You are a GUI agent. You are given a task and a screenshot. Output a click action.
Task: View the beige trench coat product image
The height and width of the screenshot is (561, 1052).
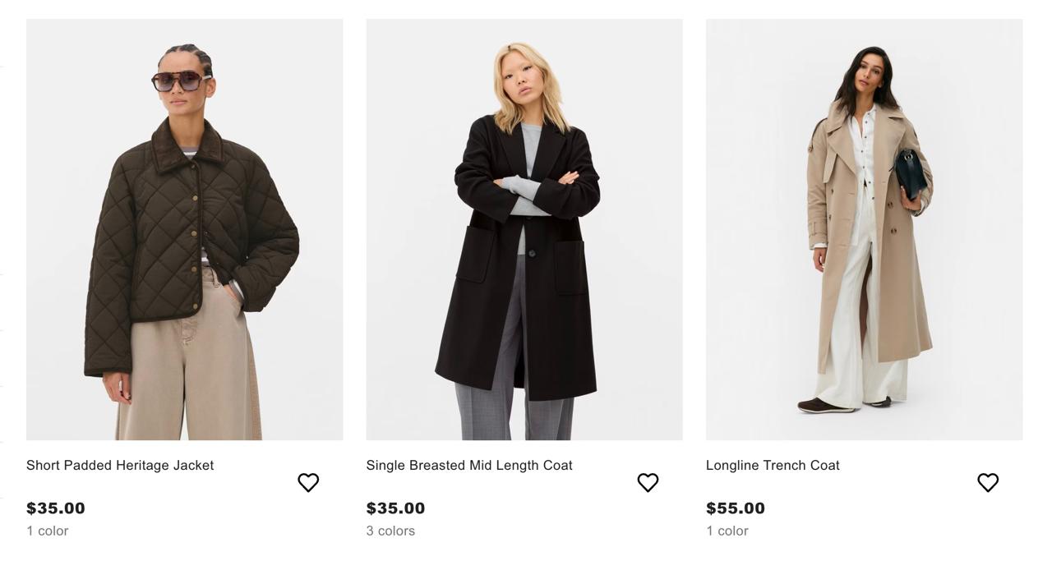point(864,229)
